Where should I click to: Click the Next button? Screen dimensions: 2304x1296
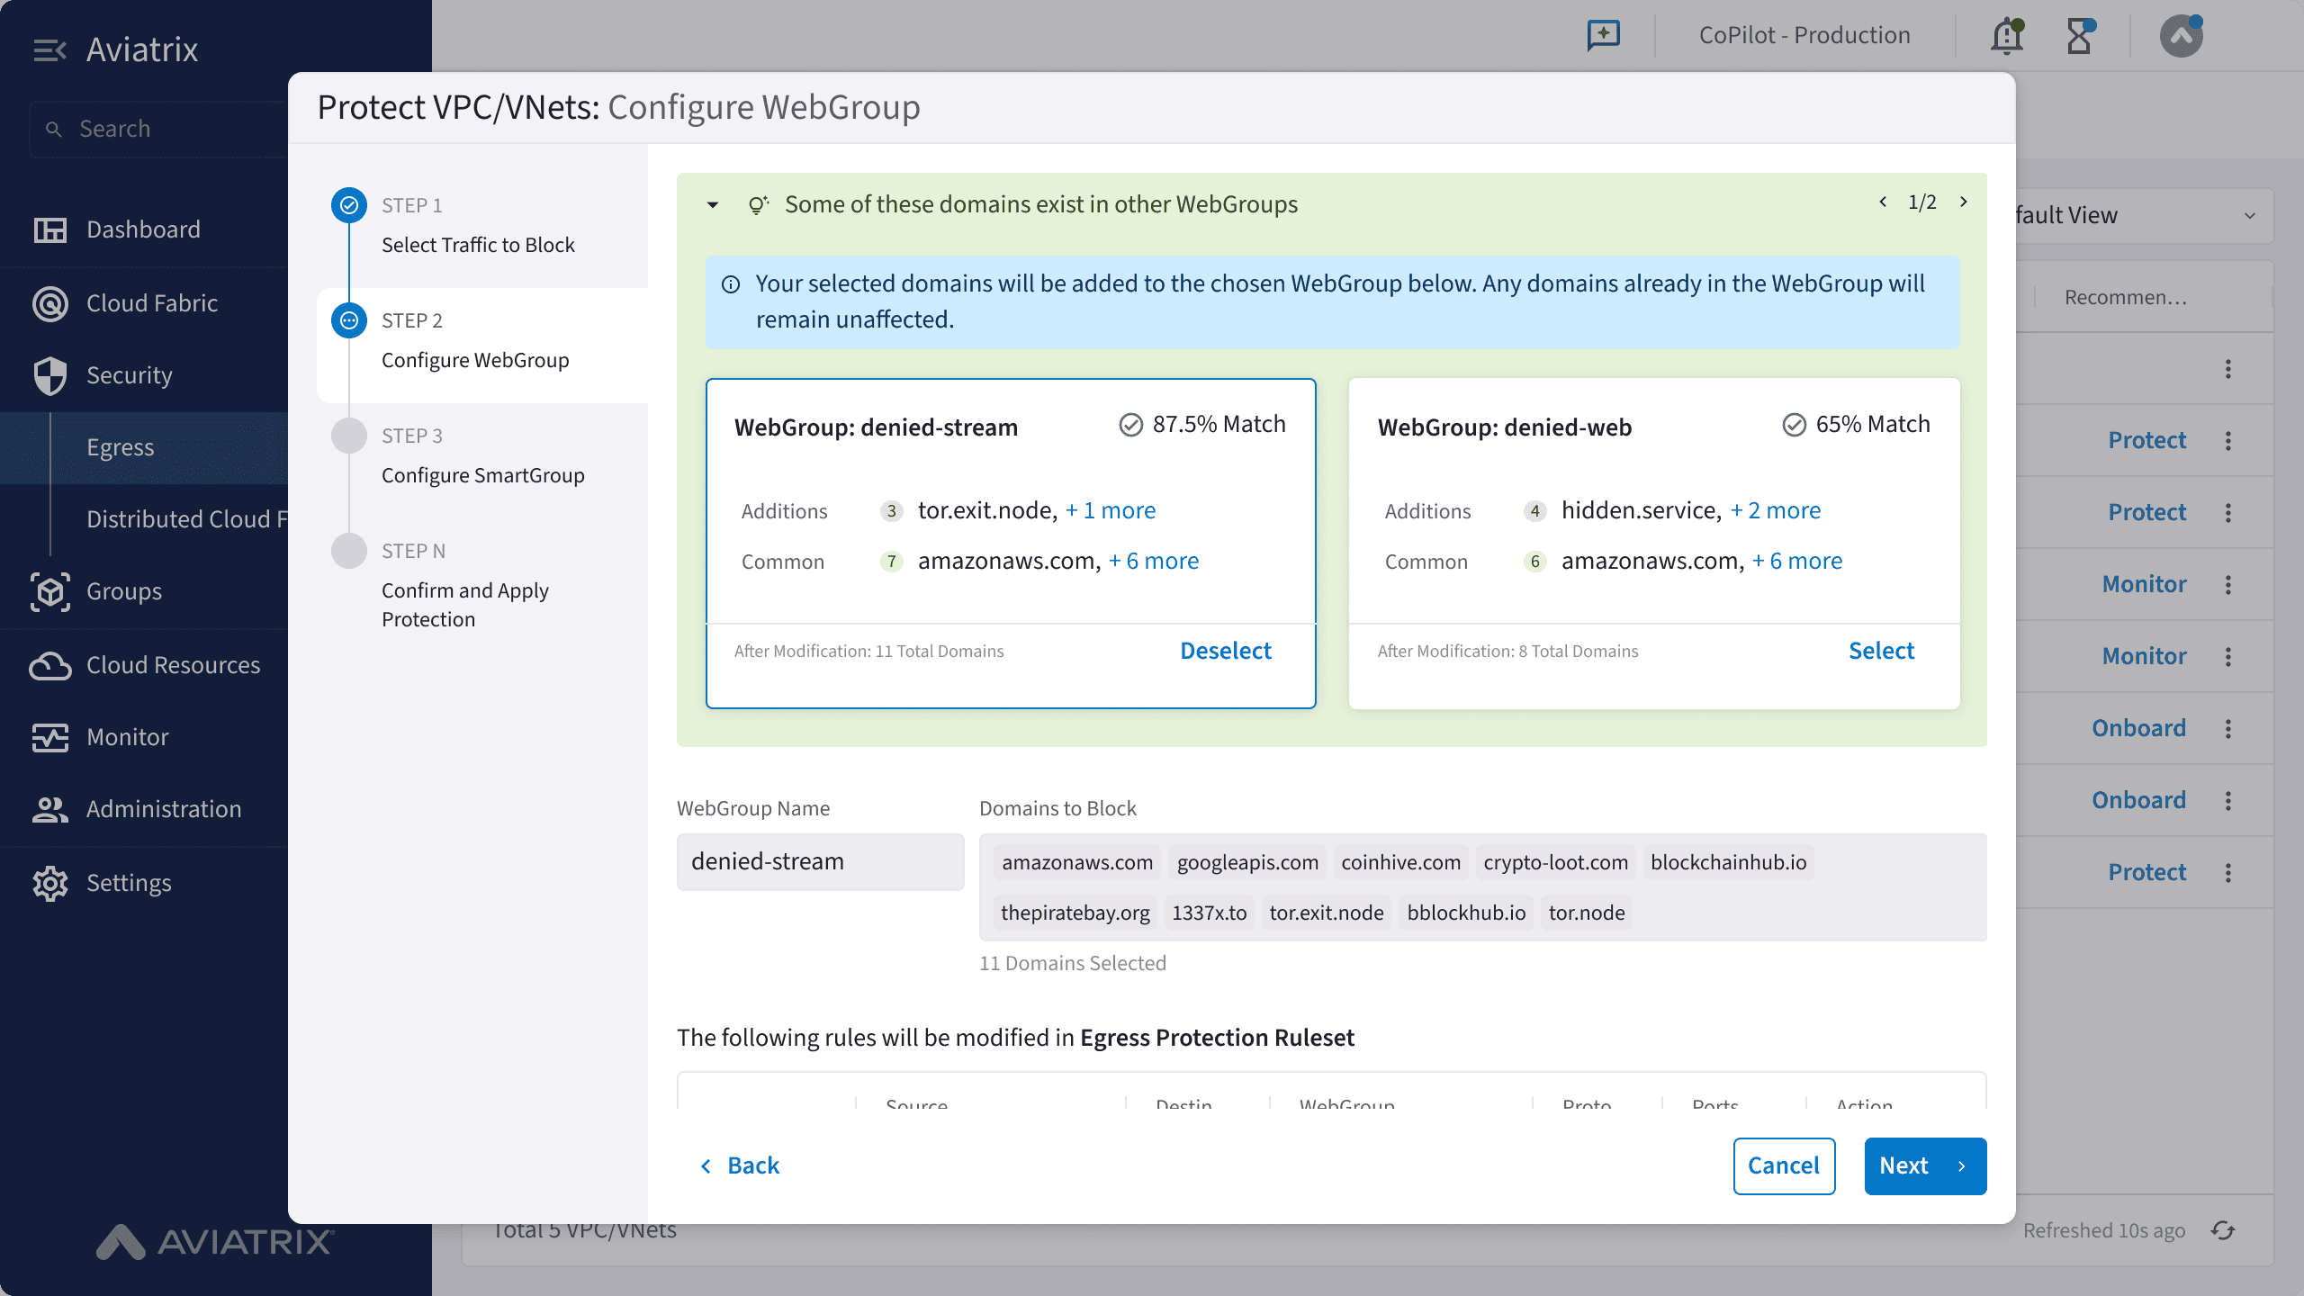pos(1925,1166)
